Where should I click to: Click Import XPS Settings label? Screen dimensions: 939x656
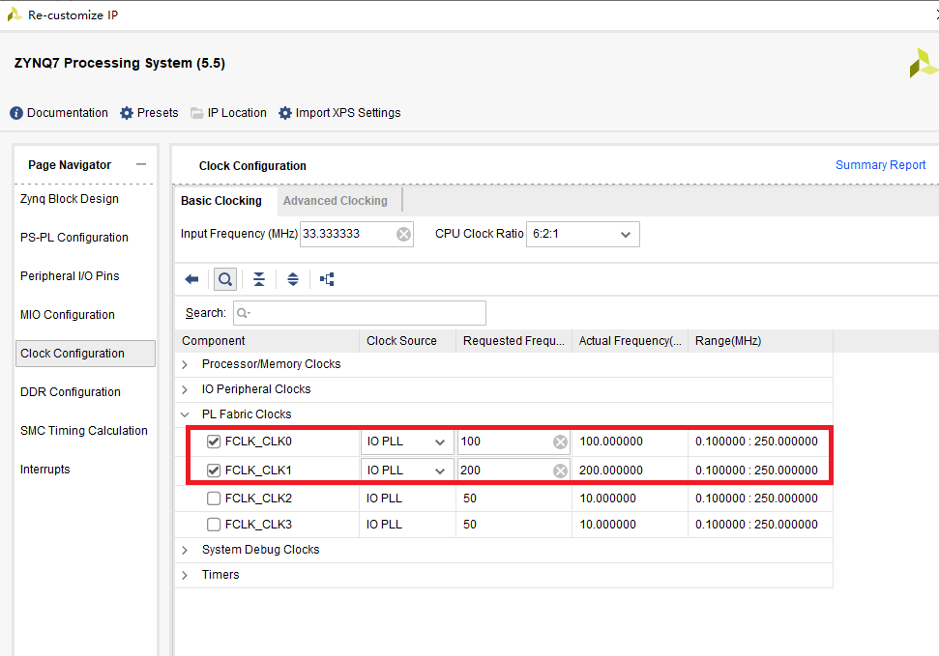click(348, 113)
